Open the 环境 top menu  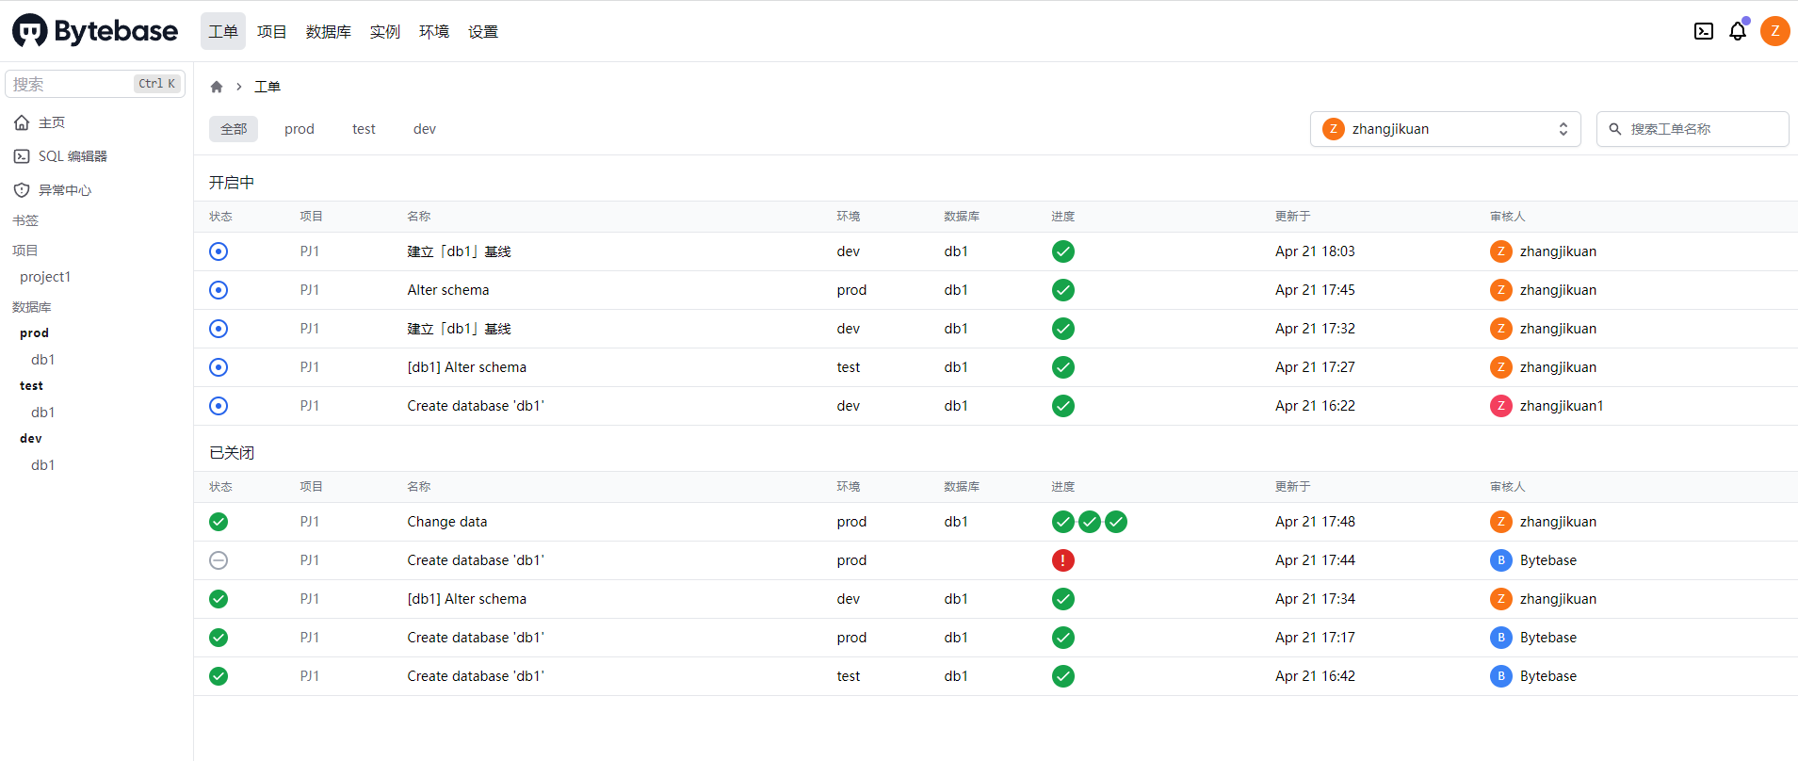pos(434,31)
